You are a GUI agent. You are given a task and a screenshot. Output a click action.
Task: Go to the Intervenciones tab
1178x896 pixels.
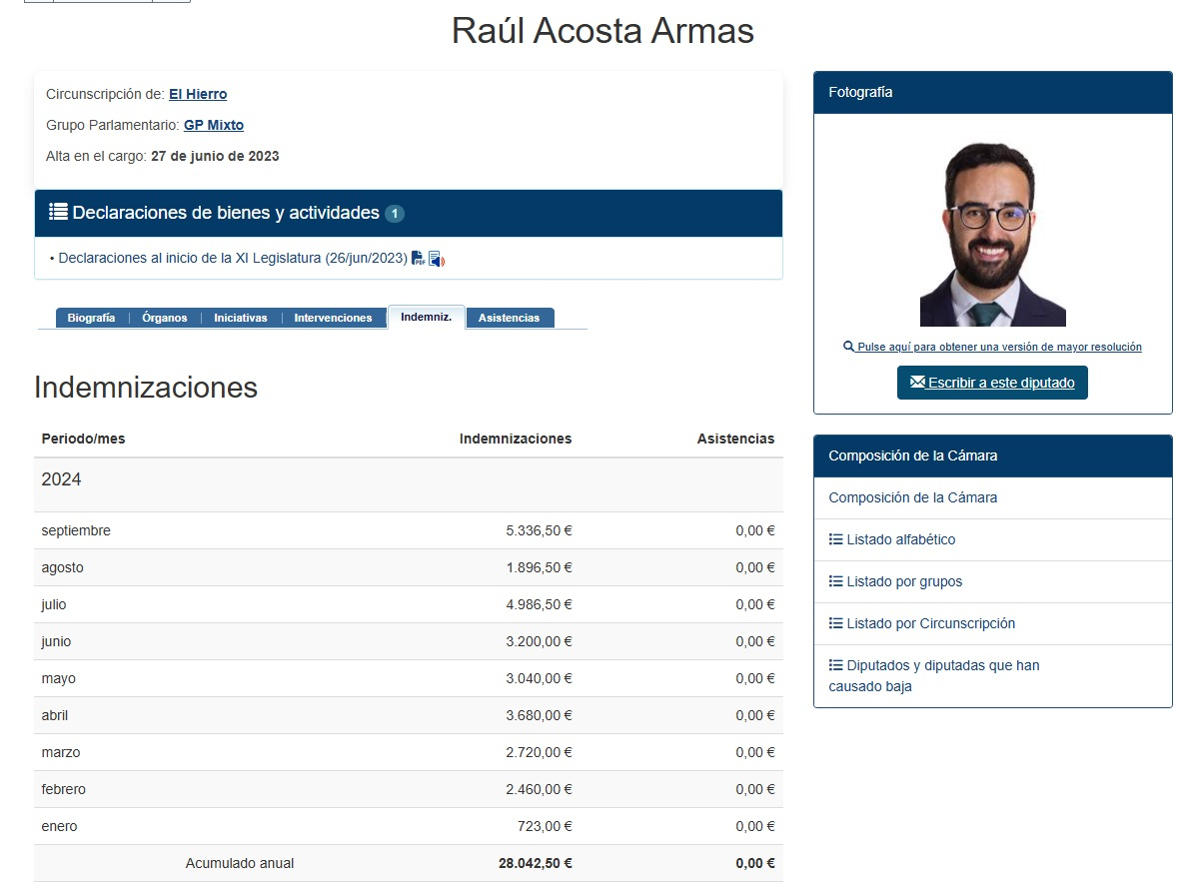coord(333,318)
